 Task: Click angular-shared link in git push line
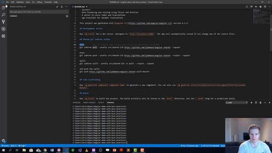[112, 72]
